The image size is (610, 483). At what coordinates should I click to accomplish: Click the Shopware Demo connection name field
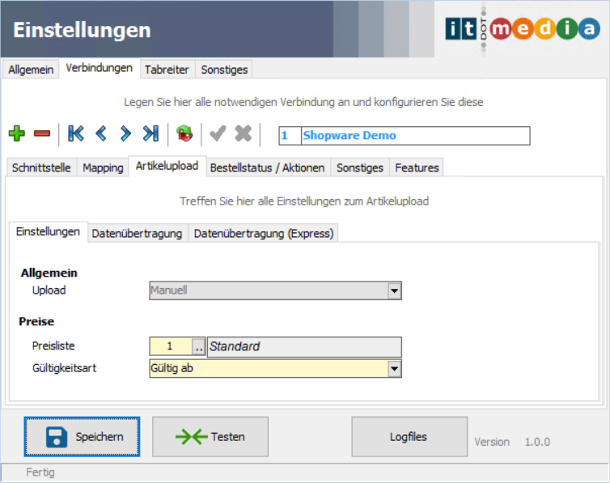[x=414, y=135]
